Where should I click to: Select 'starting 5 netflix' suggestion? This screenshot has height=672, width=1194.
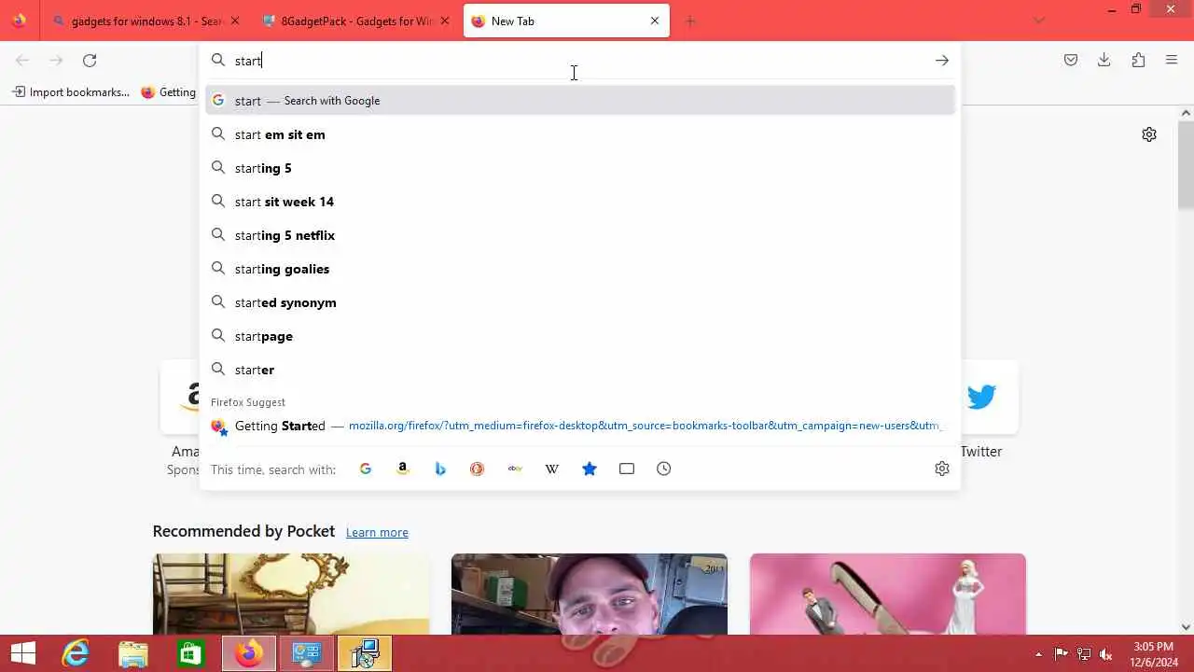pyautogui.click(x=580, y=235)
